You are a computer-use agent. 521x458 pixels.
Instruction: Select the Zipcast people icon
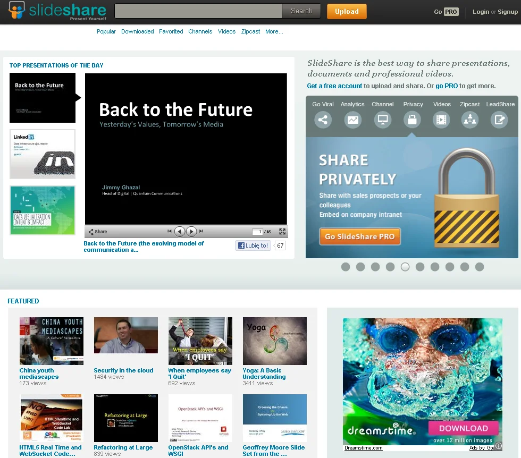coord(470,120)
